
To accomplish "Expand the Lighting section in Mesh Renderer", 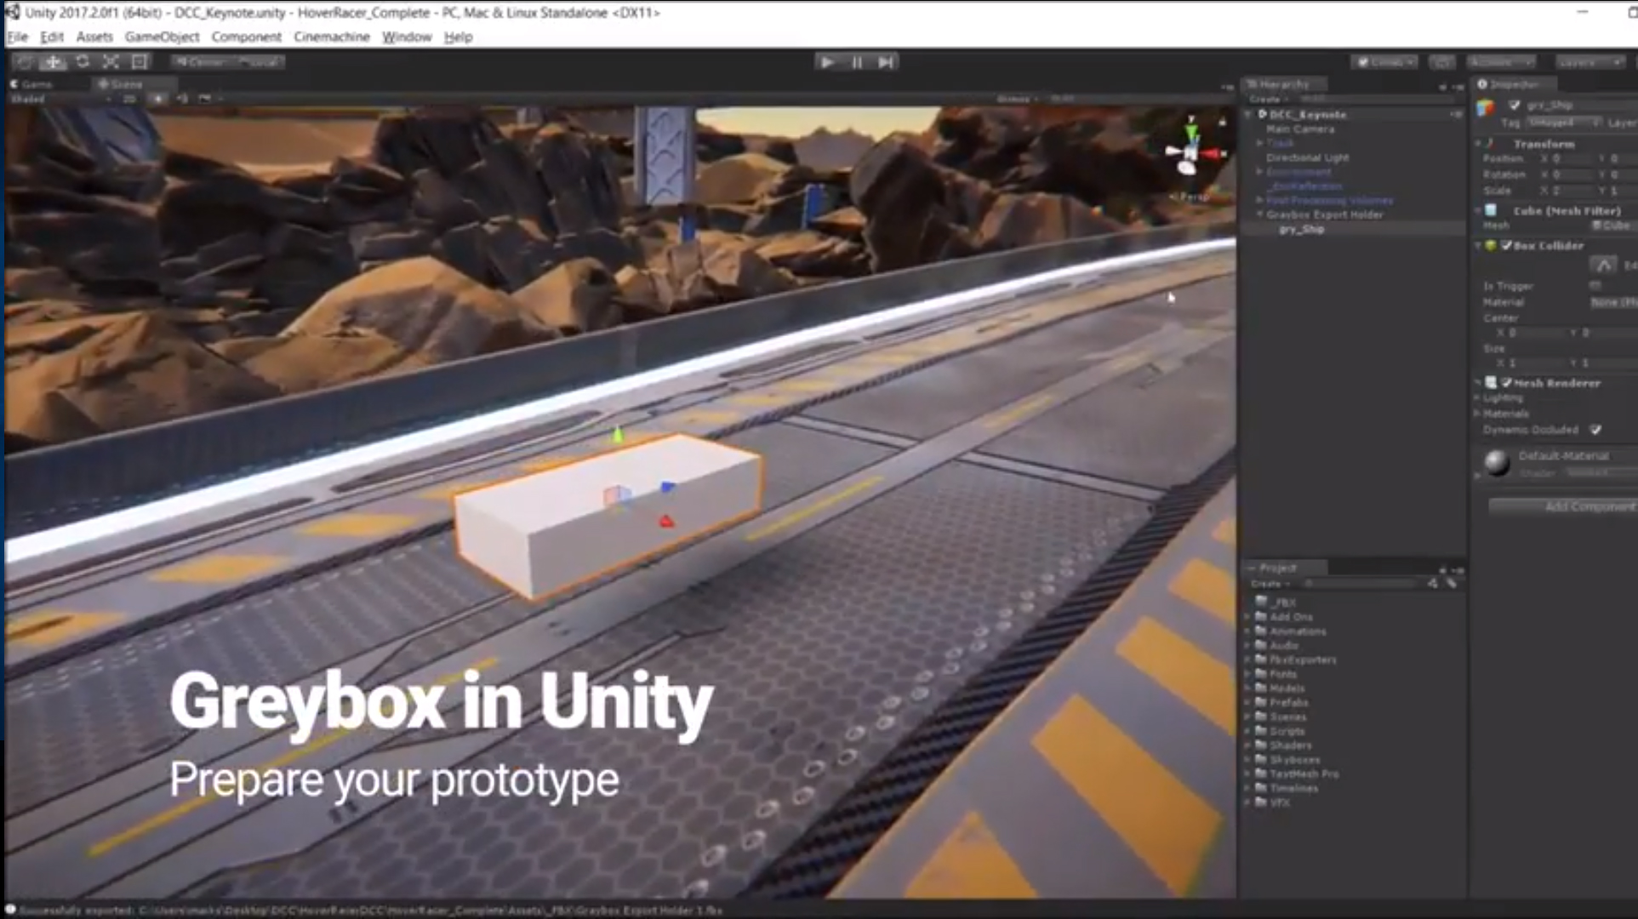I will click(1477, 398).
